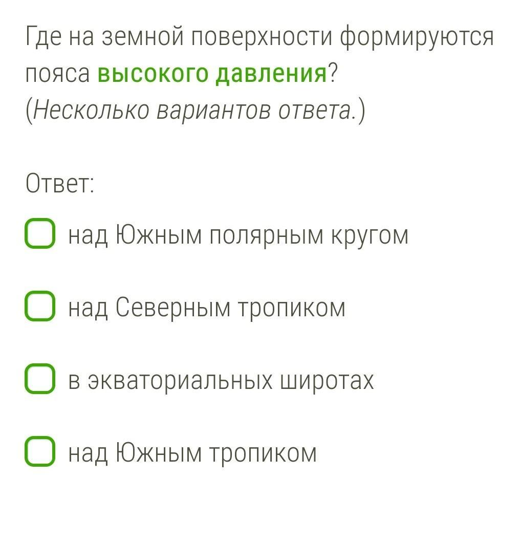Click the Ответ: label

coord(60,183)
